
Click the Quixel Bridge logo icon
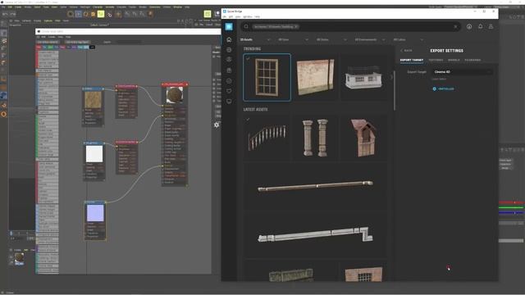229,26
